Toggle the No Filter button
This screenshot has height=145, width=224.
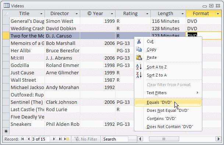pos(86,139)
